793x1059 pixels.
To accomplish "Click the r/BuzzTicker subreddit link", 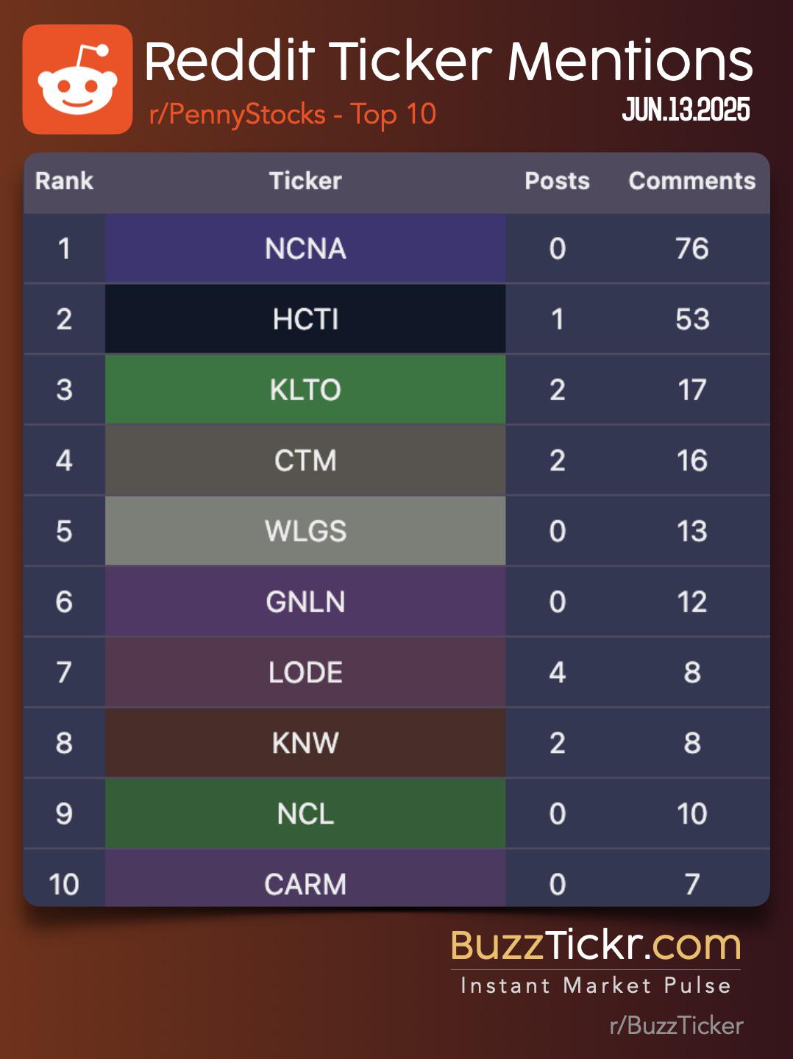I will point(676,1025).
